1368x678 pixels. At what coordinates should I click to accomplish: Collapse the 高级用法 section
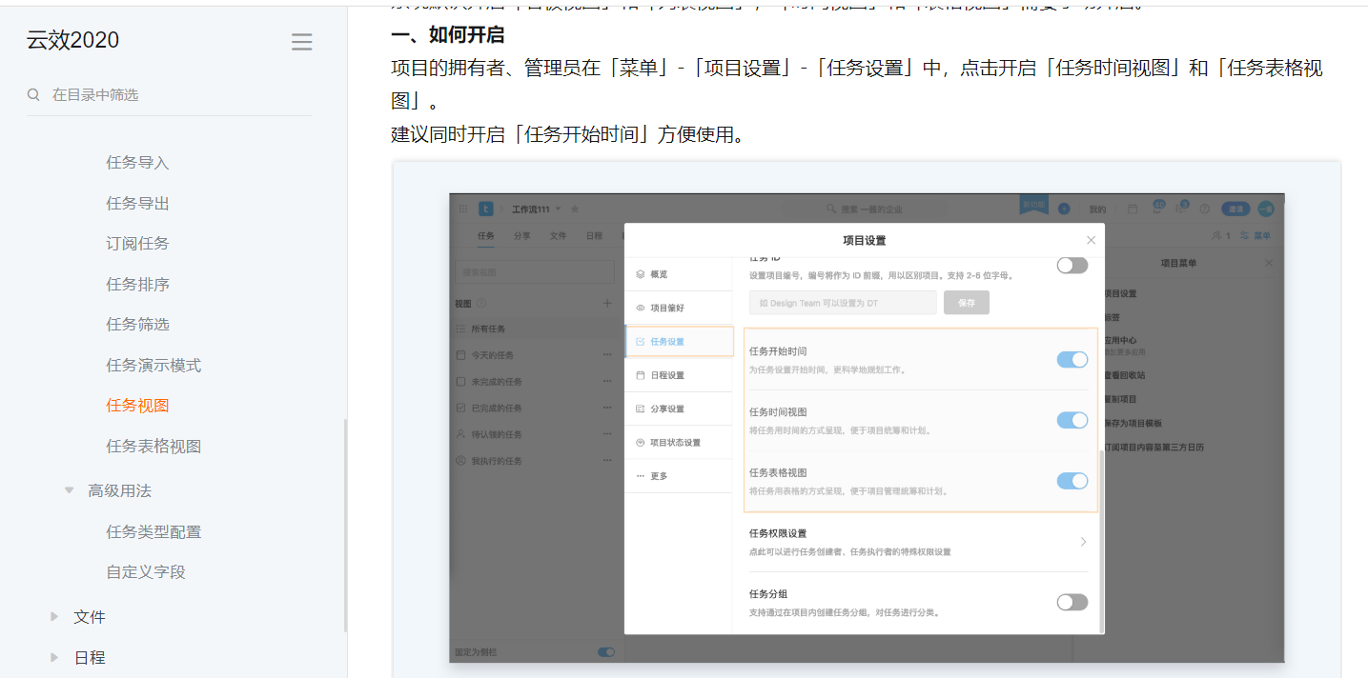click(x=68, y=491)
